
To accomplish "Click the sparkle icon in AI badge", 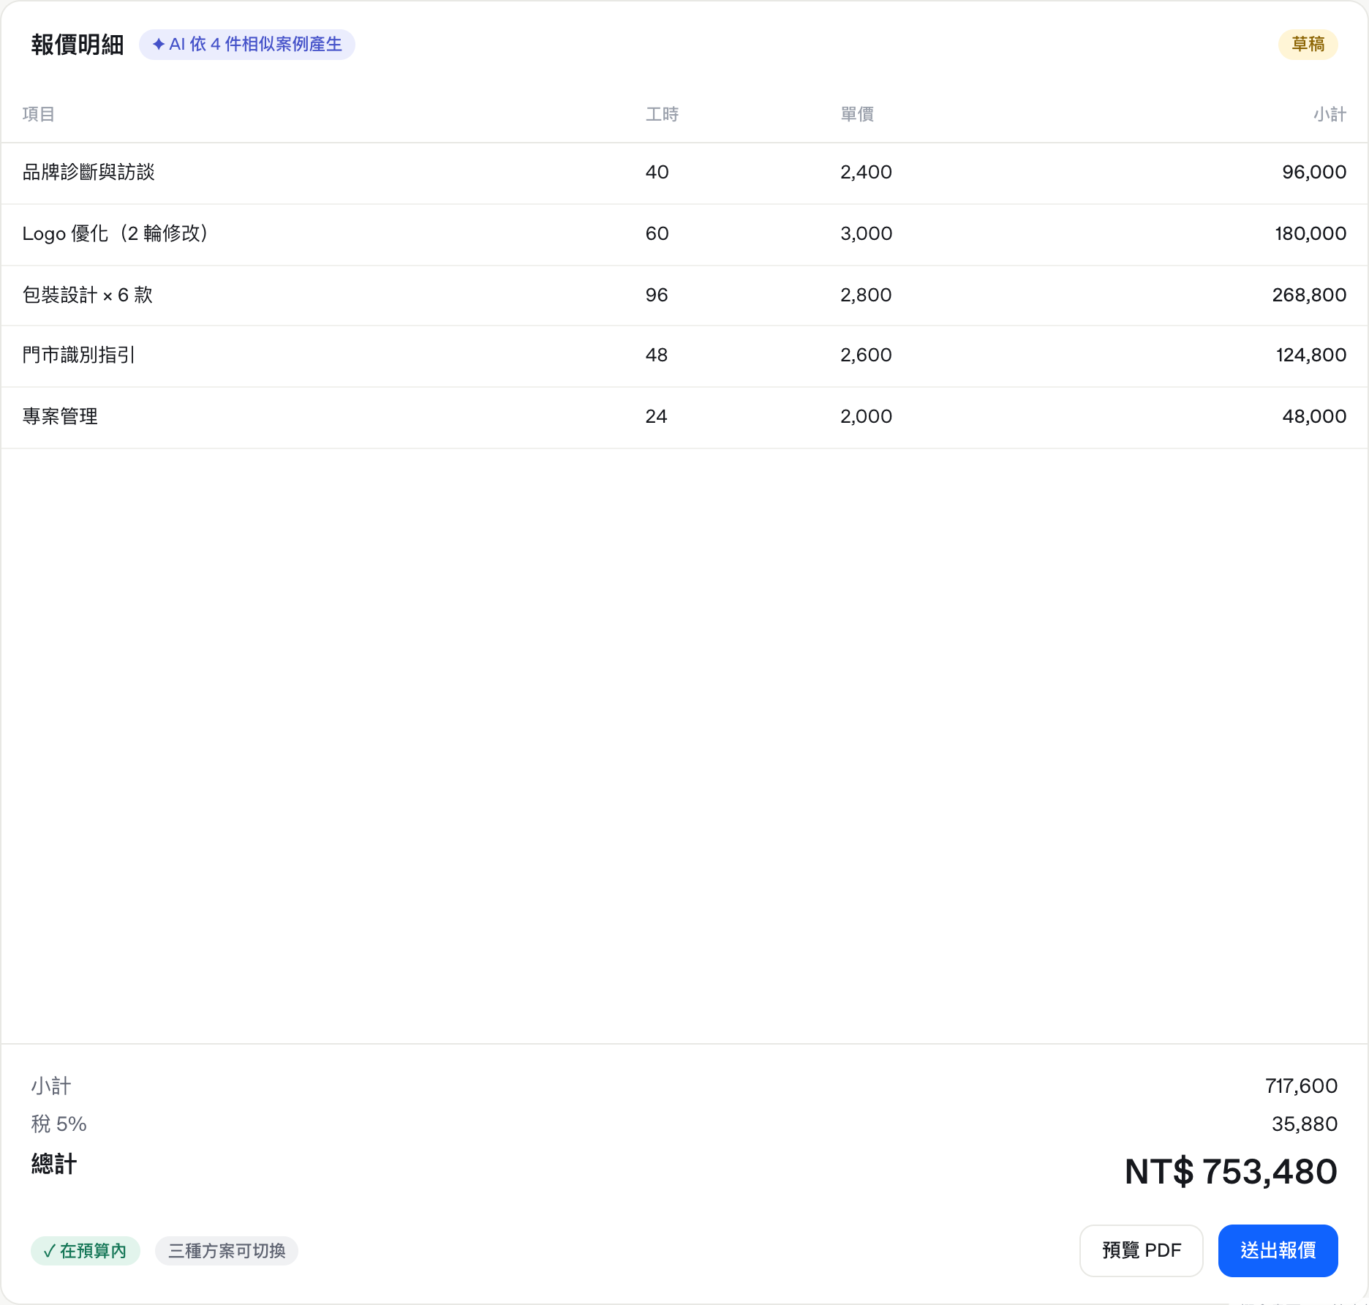I will pos(158,45).
